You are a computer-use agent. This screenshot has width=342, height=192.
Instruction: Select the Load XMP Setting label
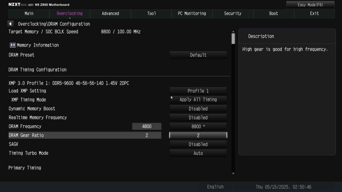click(27, 91)
